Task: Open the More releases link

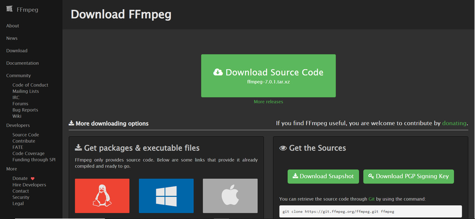Action: click(268, 101)
